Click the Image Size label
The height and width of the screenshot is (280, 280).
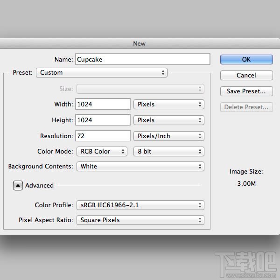pos(246,172)
